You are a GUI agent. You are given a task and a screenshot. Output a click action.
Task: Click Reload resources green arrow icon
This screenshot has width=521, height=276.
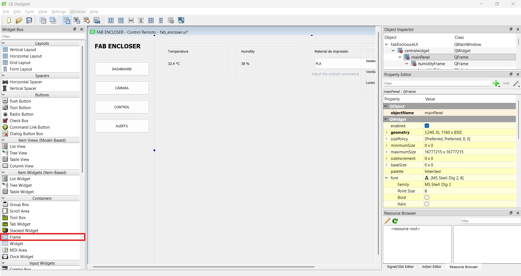pos(395,221)
